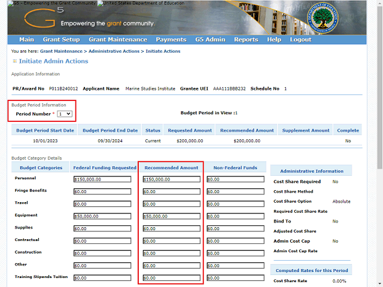Go to Main in the navigation bar

point(26,39)
